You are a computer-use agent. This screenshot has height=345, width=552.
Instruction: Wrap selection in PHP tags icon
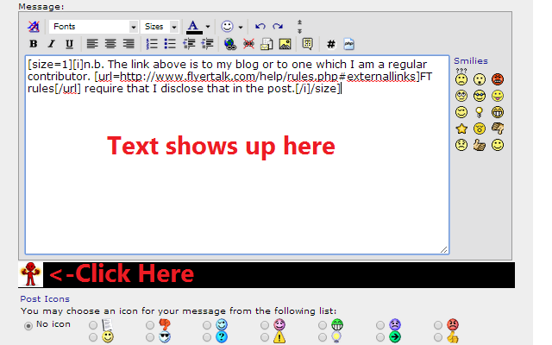(348, 44)
